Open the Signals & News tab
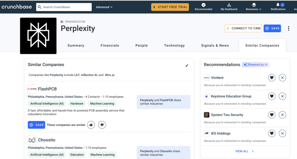This screenshot has width=297, height=159. [215, 45]
